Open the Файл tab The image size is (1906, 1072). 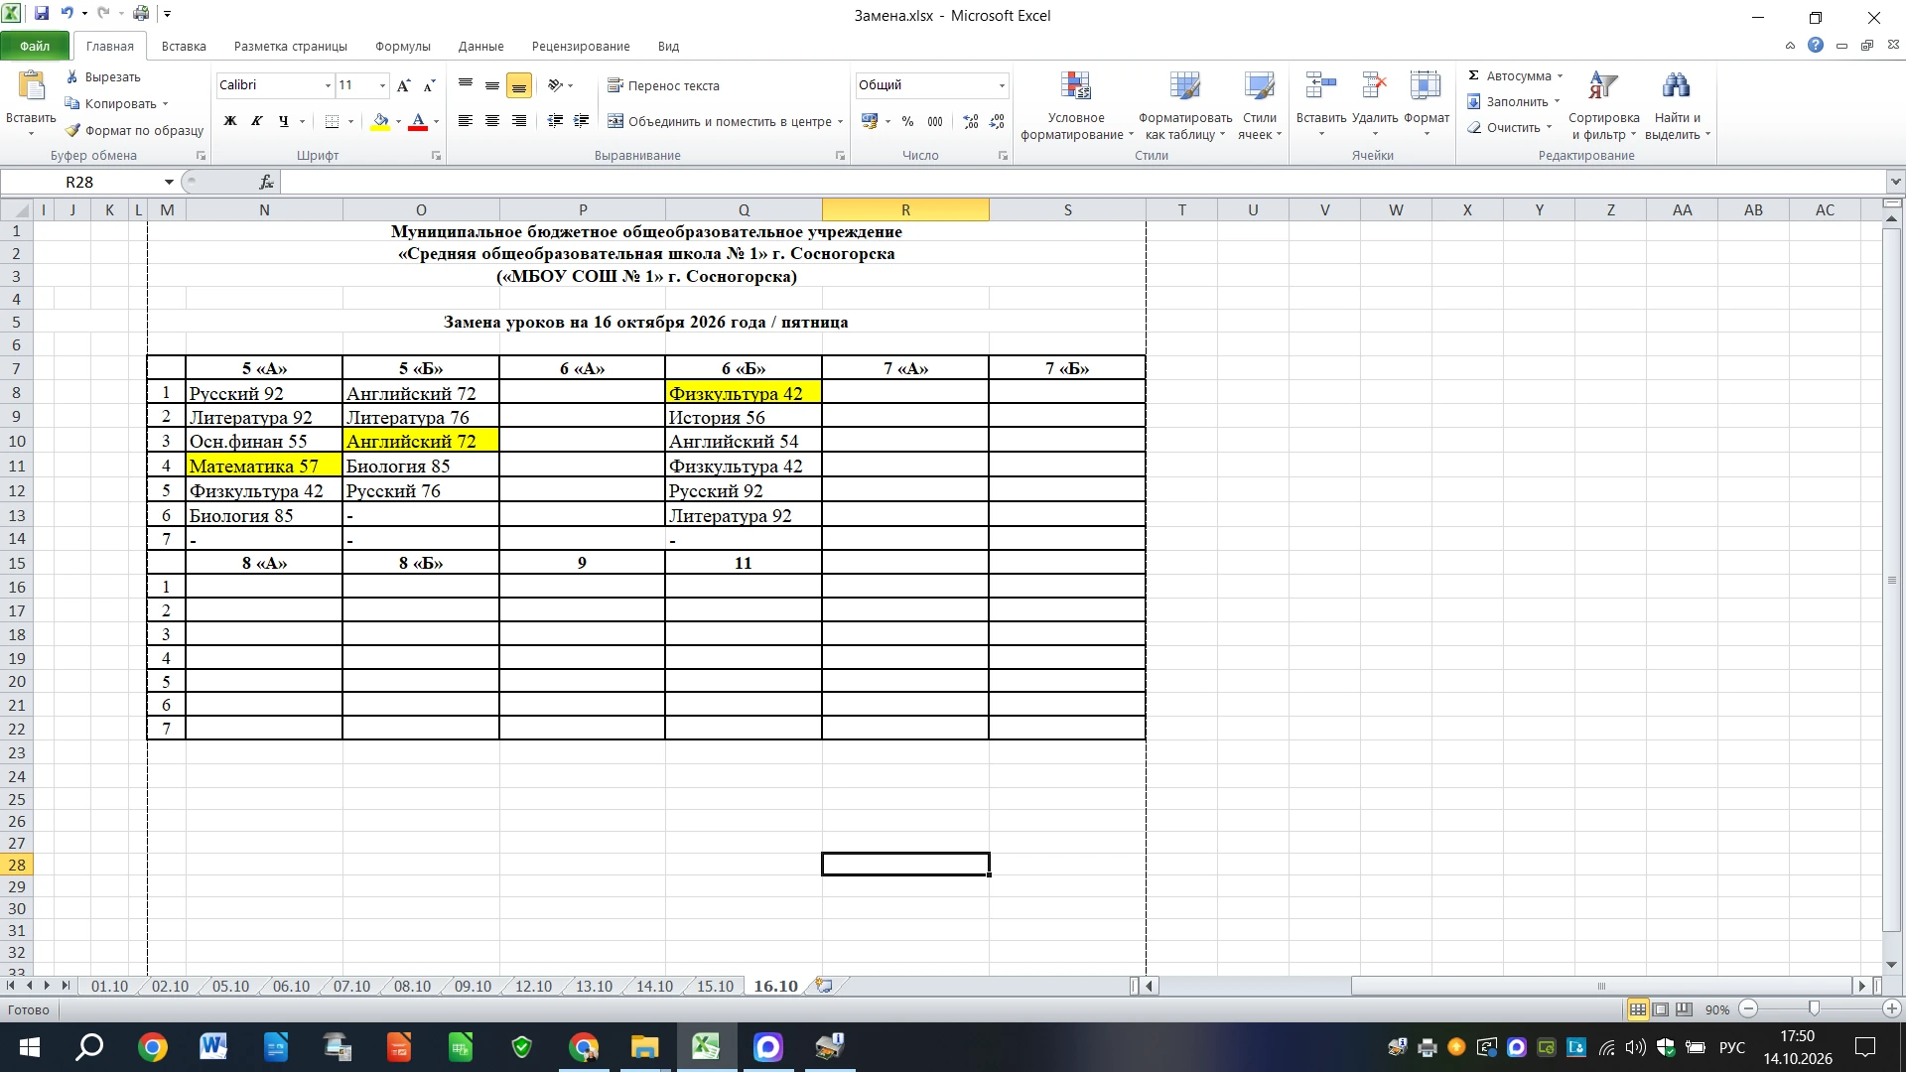pyautogui.click(x=35, y=46)
